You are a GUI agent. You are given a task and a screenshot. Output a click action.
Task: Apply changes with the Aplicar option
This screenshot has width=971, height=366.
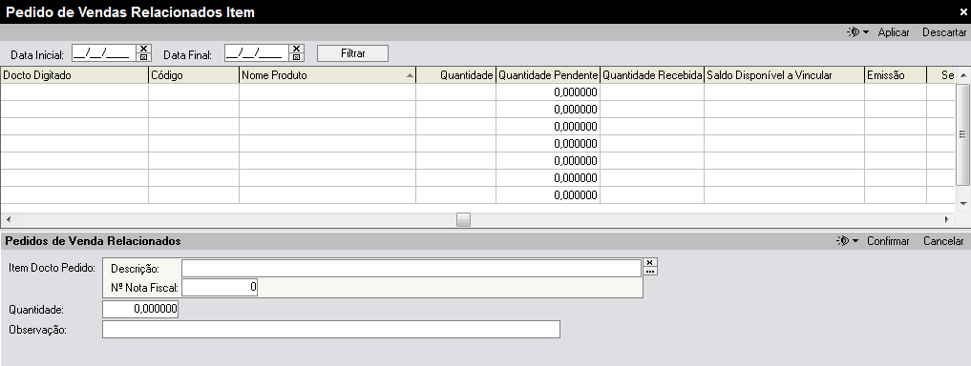tap(894, 32)
